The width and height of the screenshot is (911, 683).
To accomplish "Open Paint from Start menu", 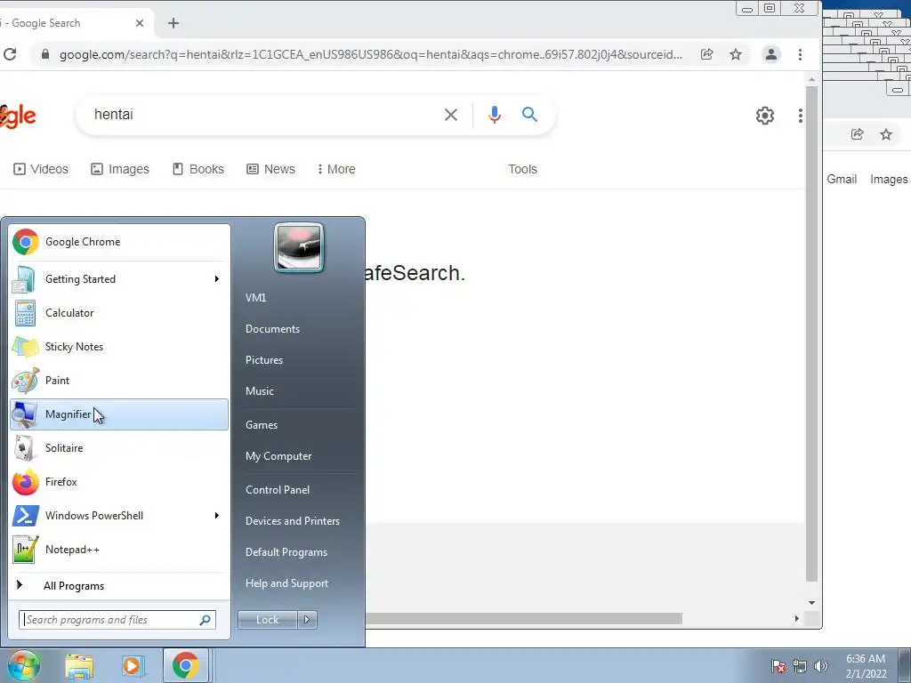I will point(119,381).
